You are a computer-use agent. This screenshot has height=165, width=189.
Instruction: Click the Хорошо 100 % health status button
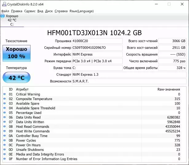tap(16, 53)
